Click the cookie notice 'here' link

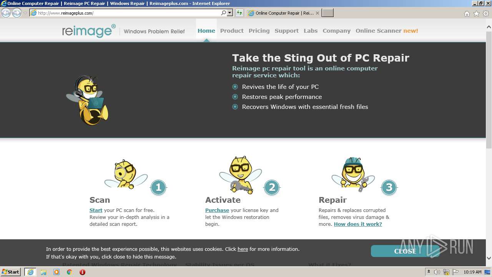(x=243, y=249)
